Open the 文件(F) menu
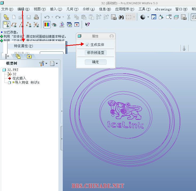196x191 pixels. click(x=7, y=9)
